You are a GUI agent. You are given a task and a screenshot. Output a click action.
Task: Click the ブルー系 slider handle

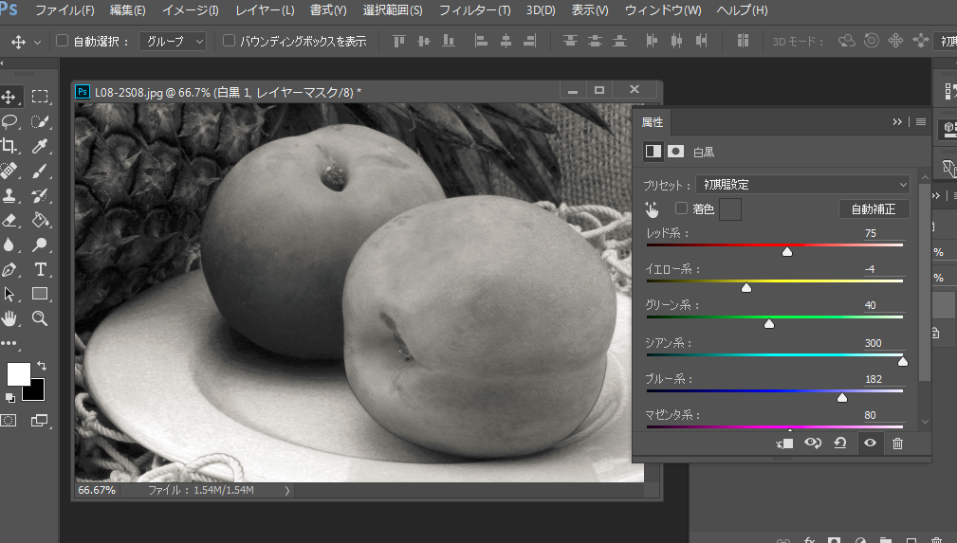tap(842, 397)
